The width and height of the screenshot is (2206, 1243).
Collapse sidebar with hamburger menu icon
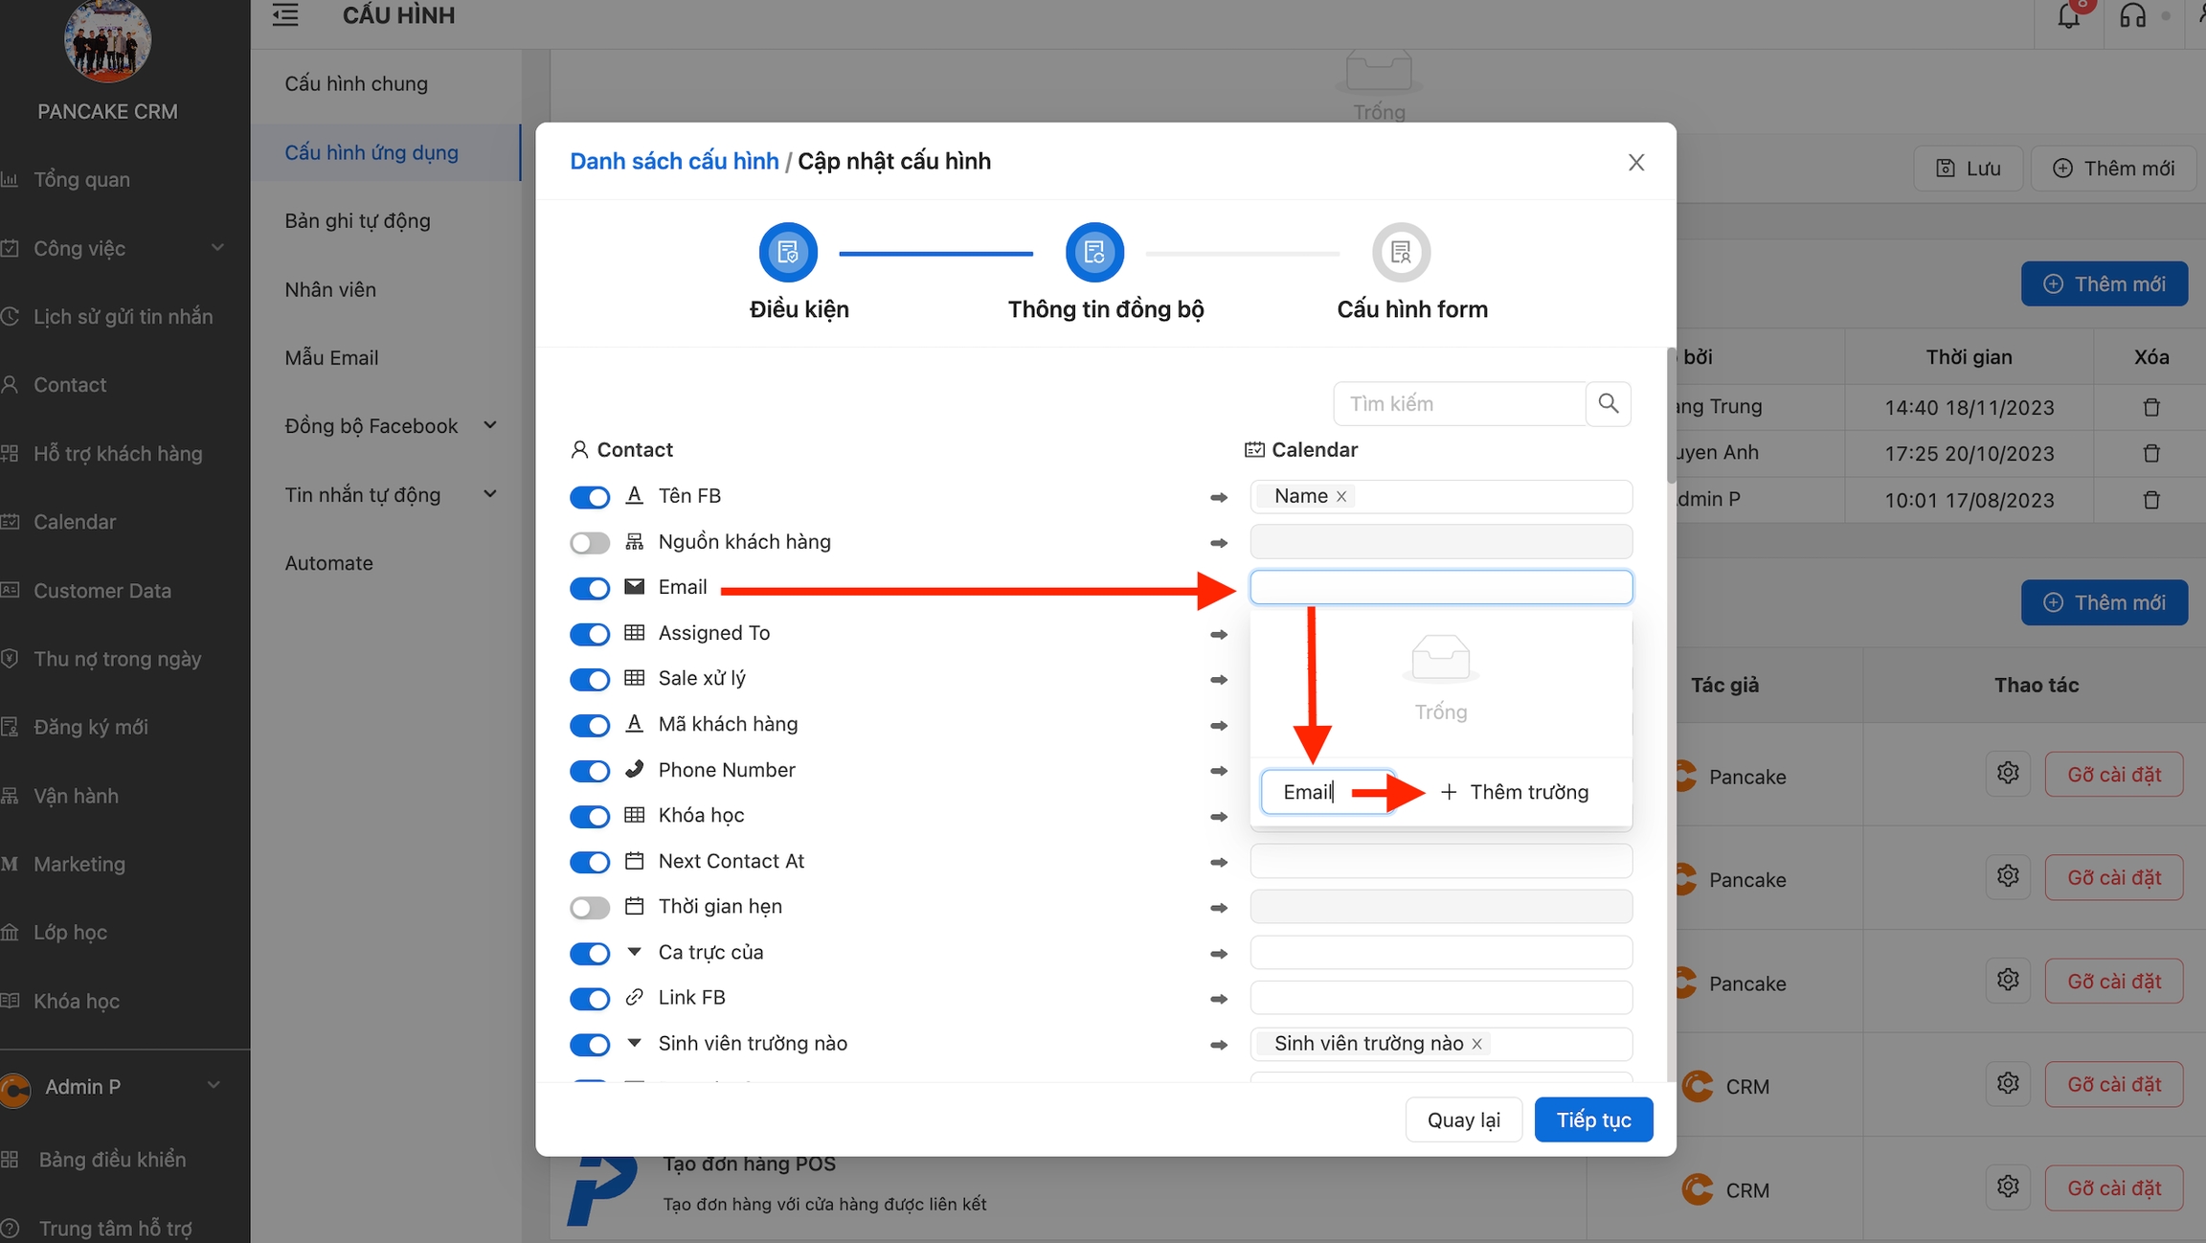point(285,15)
